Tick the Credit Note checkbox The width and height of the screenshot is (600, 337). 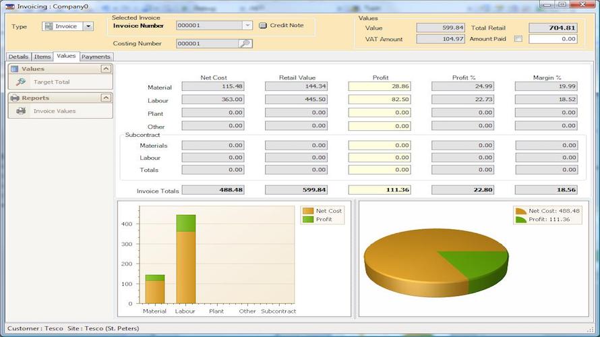pyautogui.click(x=262, y=25)
